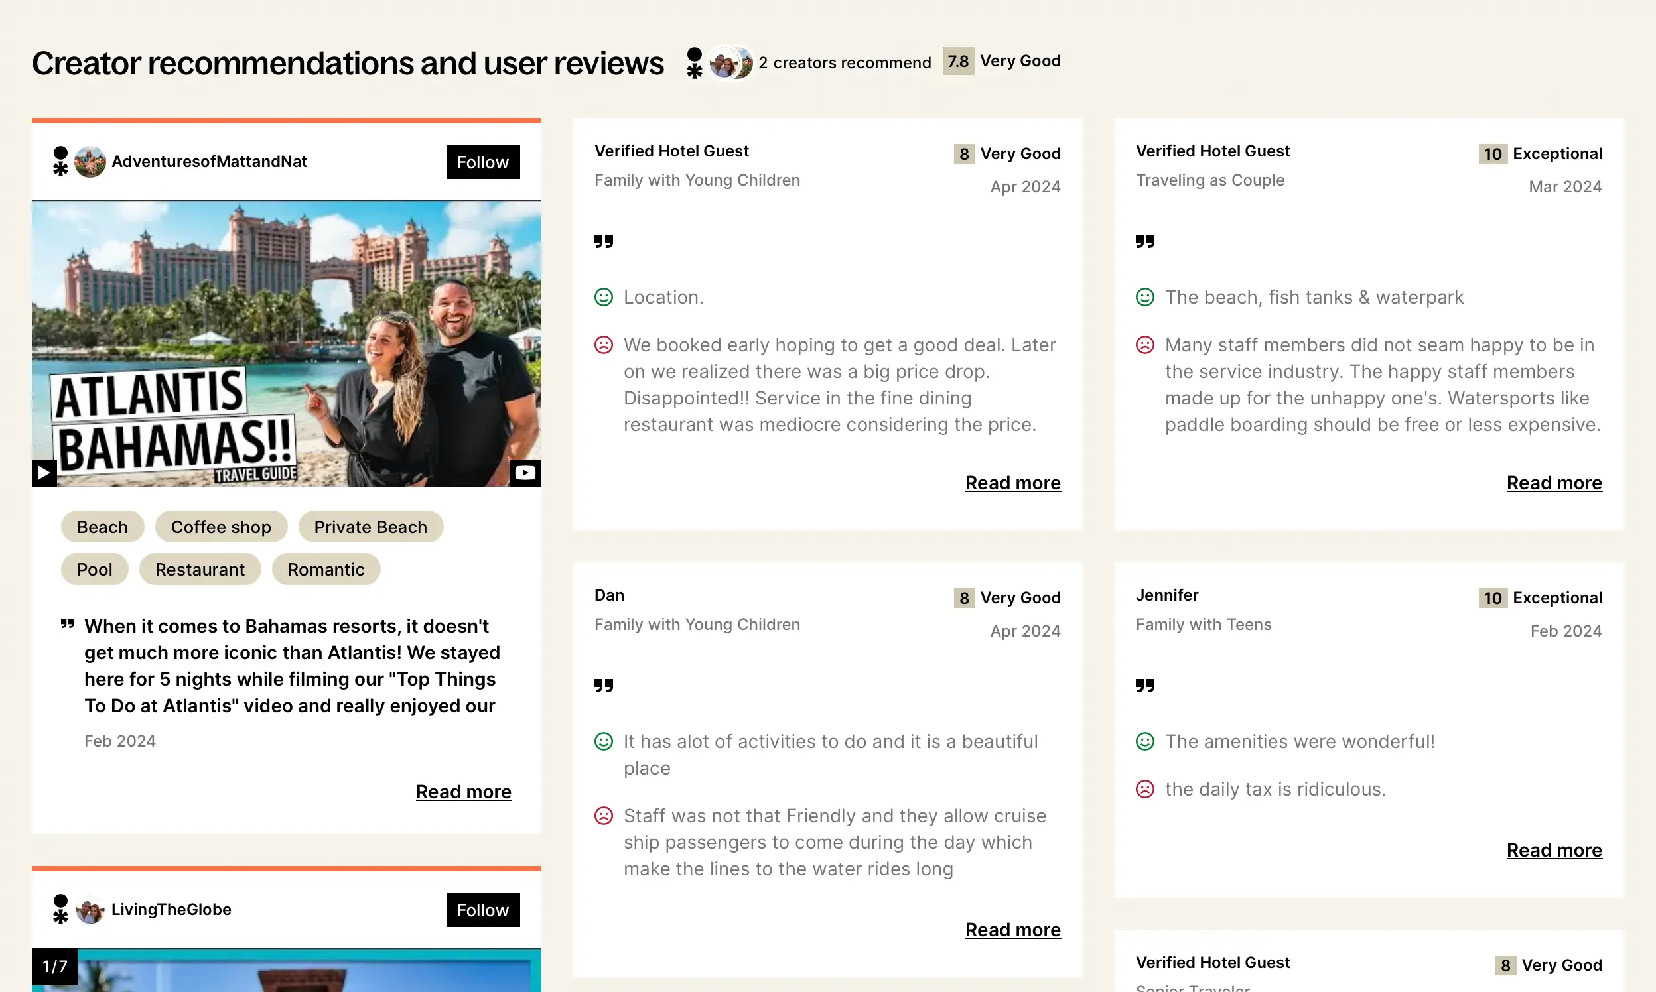Click the 10 score on Jennifer's review
1656x992 pixels.
[x=1492, y=598]
